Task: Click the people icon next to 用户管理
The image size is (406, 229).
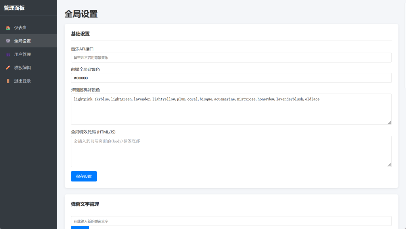Action: [7, 54]
